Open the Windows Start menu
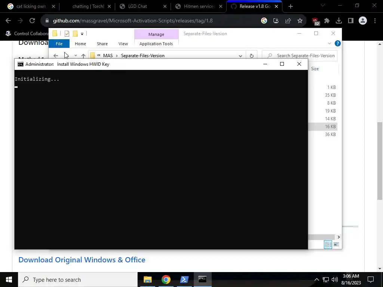383x287 pixels. (9, 280)
